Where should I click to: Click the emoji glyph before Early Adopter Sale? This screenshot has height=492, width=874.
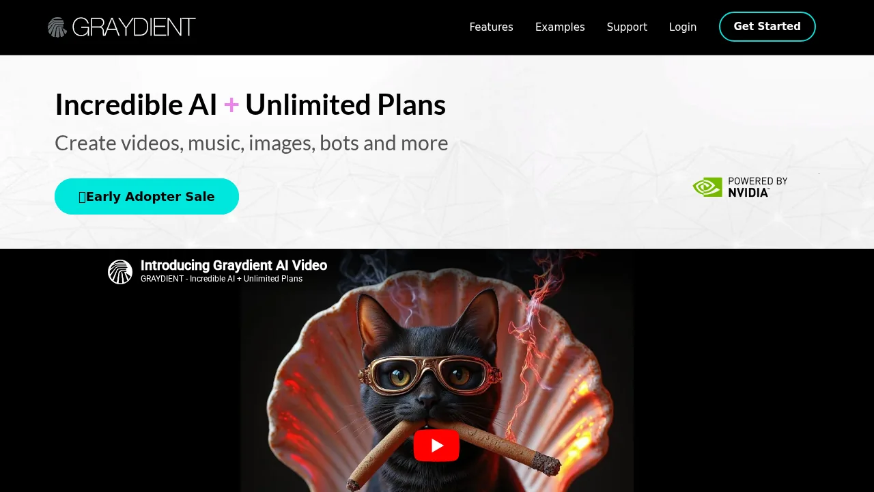point(82,197)
